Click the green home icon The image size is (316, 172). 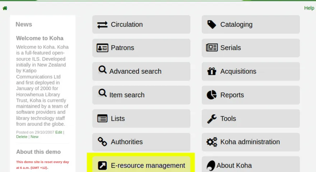[x=5, y=8]
